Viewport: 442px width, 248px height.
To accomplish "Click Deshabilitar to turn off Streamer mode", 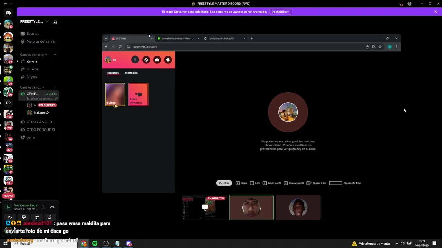I will pos(280,12).
